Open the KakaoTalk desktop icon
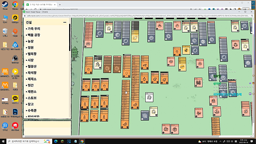The width and height of the screenshot is (256, 144). tap(15, 99)
